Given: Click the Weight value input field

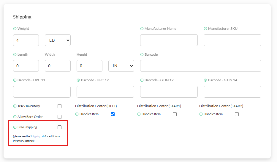Looking at the screenshot, I should click(x=26, y=40).
